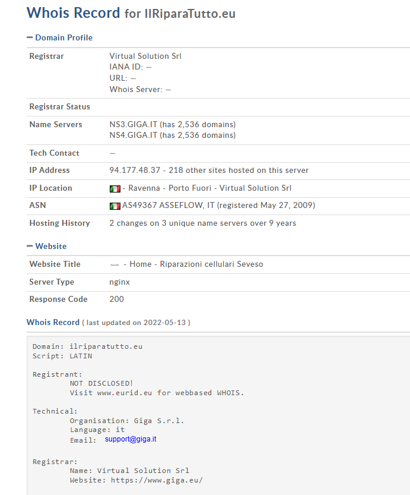The width and height of the screenshot is (410, 495).
Task: Click 'Home - Riparazioni cellulari Seveso' title
Action: tap(196, 264)
